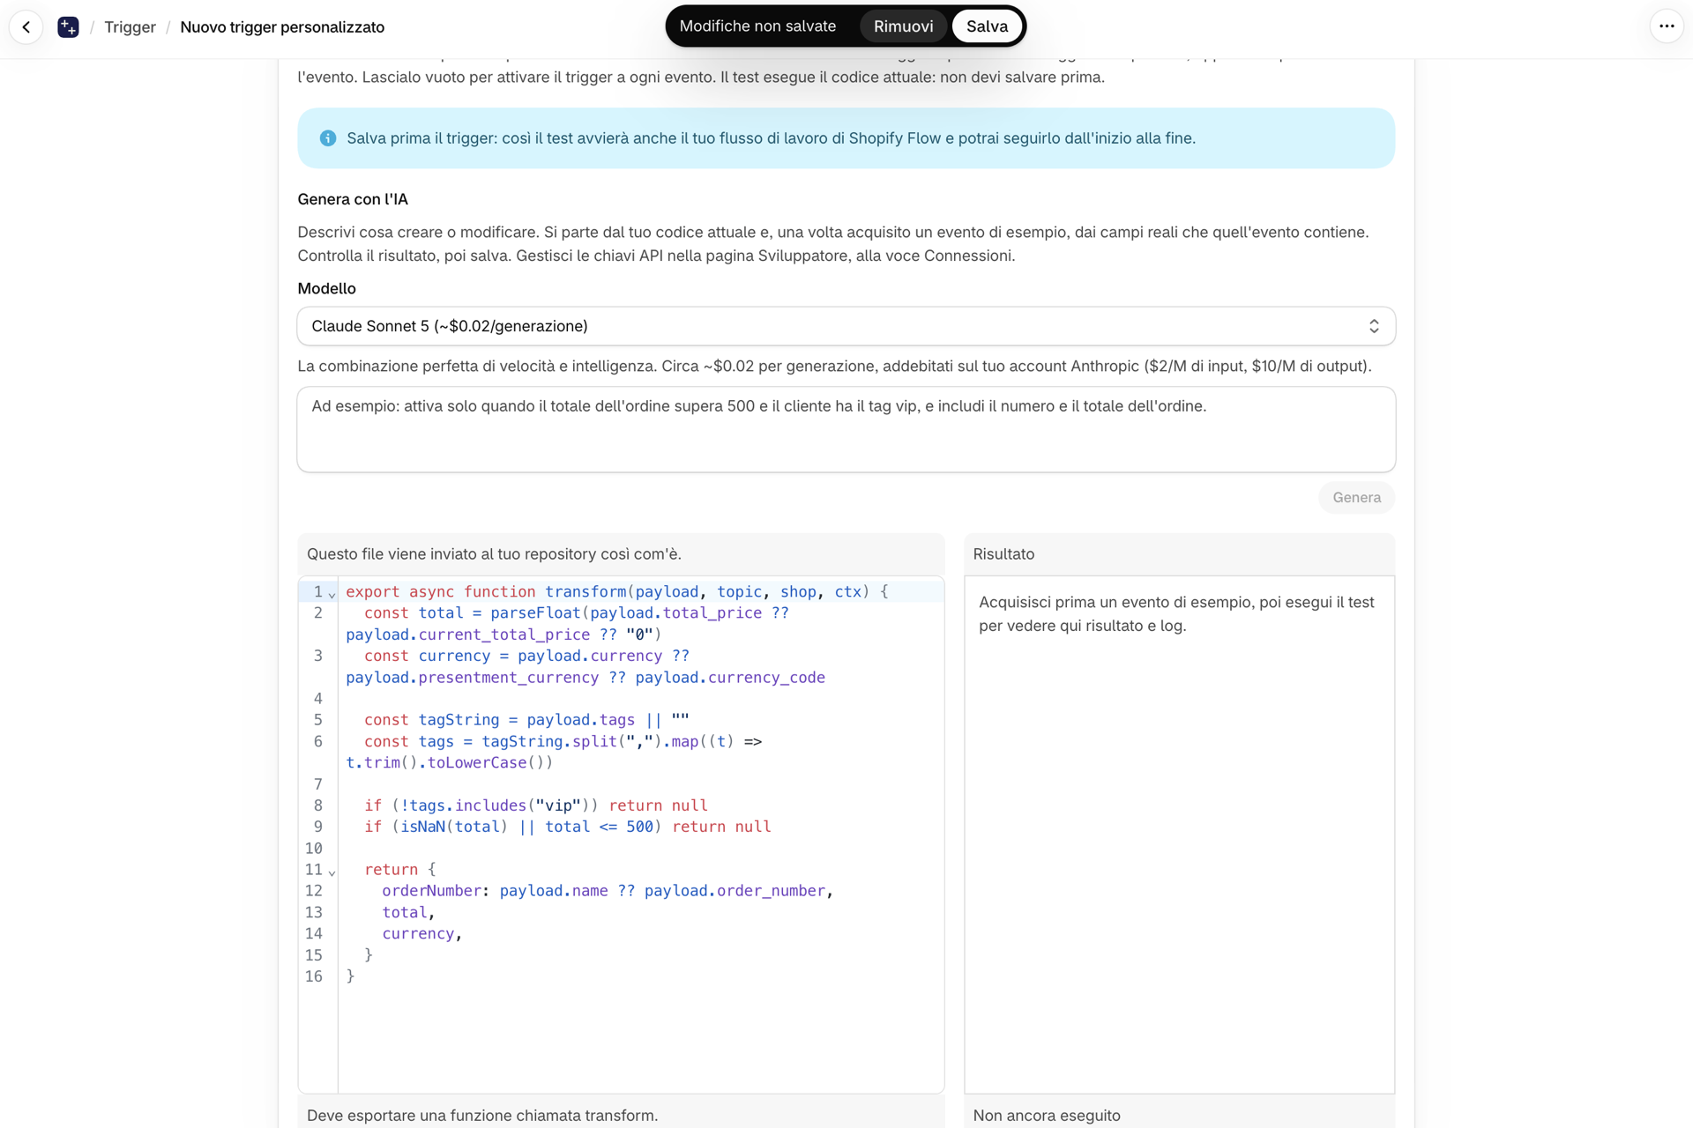Click the back arrow button
This screenshot has width=1693, height=1128.
26,26
